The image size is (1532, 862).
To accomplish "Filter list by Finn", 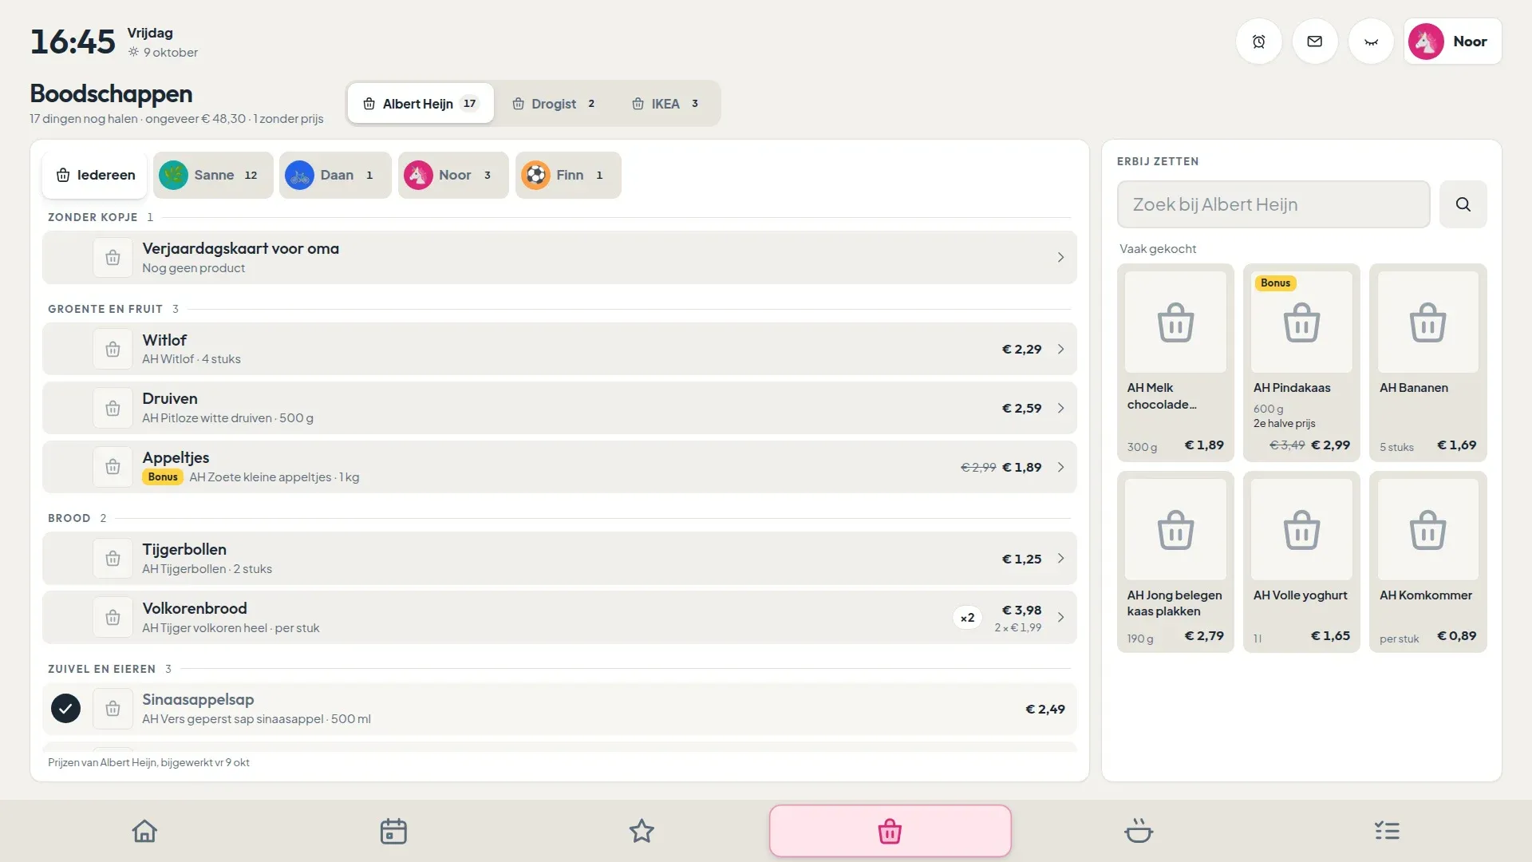I will (567, 175).
